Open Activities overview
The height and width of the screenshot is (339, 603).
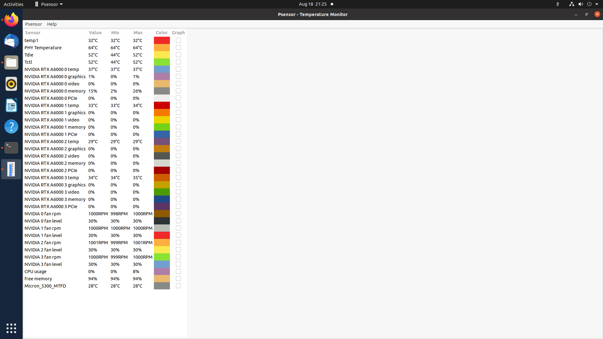pos(14,4)
